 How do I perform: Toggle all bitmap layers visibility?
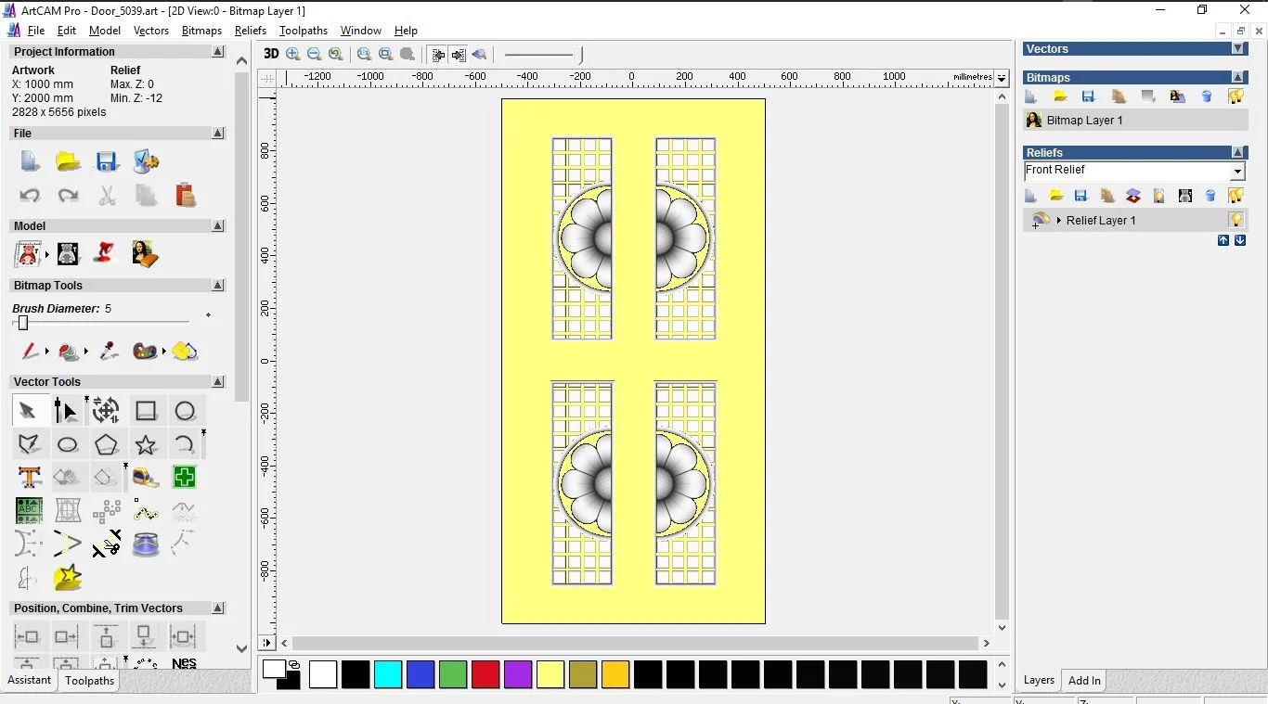tap(1236, 96)
